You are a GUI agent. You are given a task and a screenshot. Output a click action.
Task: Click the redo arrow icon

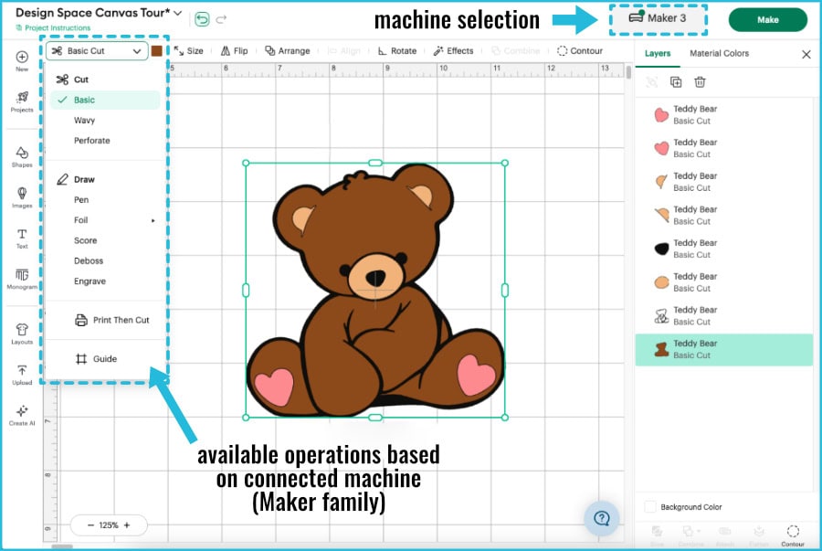click(221, 19)
